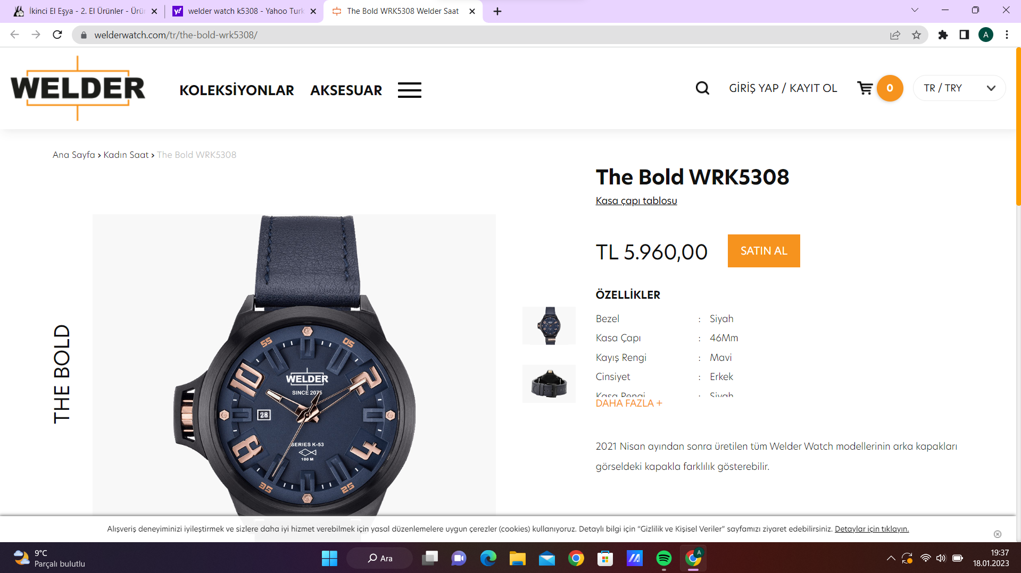Open the AKSESUAR menu
Screen dimensions: 1021x573
346,90
